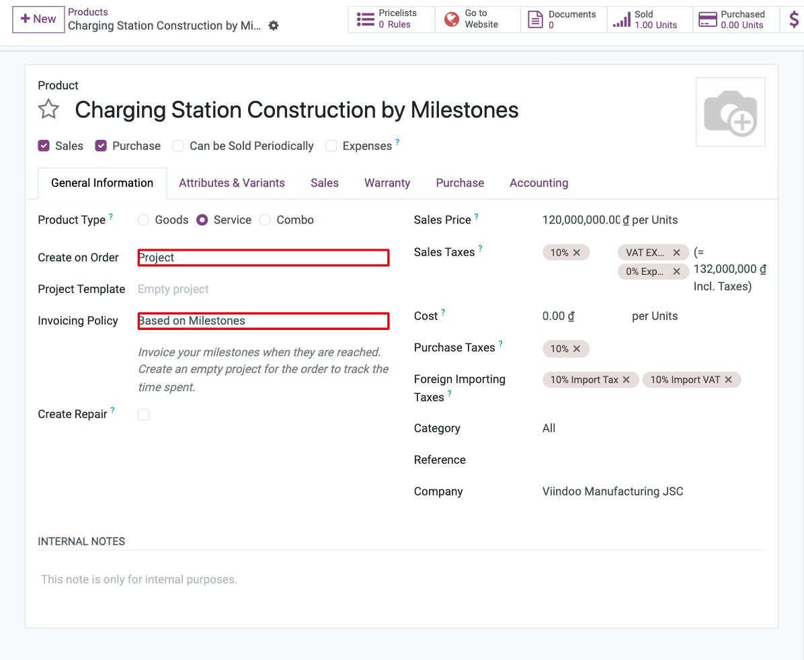This screenshot has height=660, width=804.
Task: Click the internal notes text area
Action: 401,579
